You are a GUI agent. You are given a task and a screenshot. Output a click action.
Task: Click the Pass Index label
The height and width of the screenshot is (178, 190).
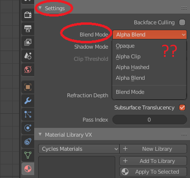pos(95,120)
